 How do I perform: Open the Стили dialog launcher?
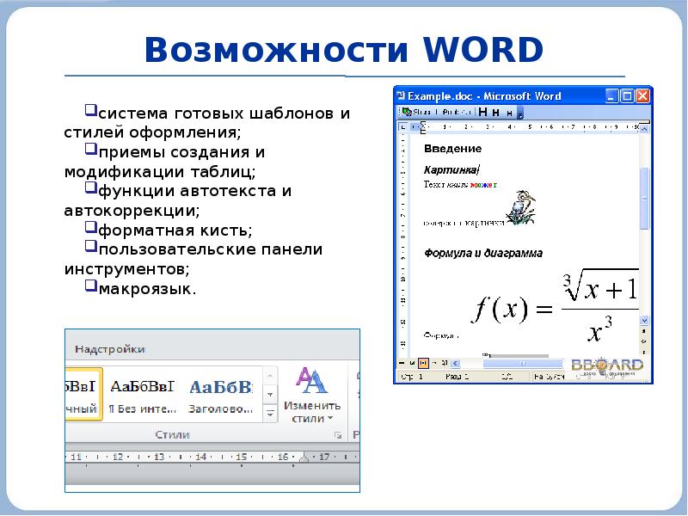tap(338, 435)
